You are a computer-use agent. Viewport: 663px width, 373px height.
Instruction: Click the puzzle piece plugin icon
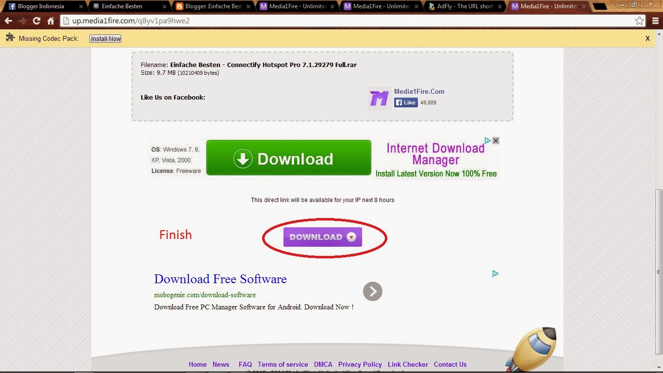pos(10,38)
